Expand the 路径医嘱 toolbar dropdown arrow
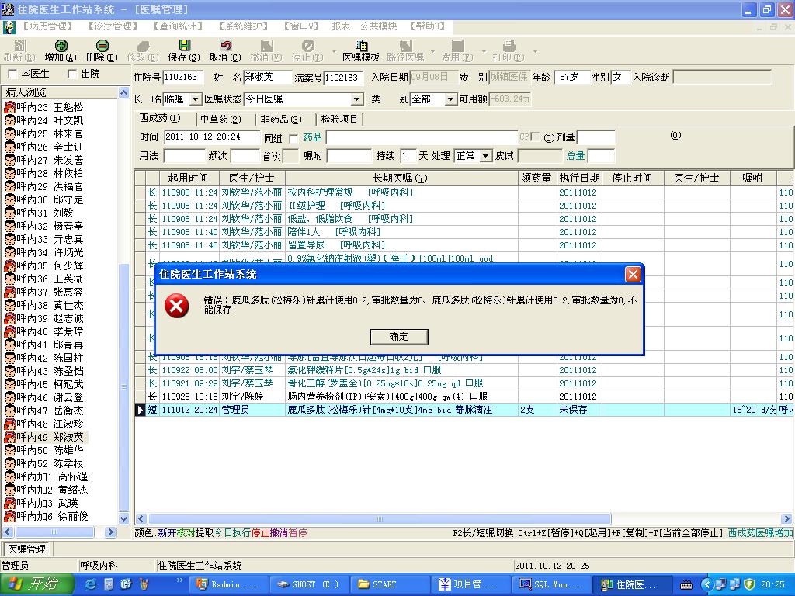The width and height of the screenshot is (795, 596). (432, 51)
